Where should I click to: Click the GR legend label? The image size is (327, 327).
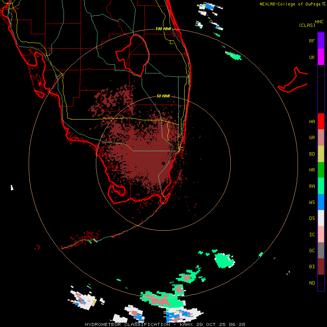coord(312,138)
